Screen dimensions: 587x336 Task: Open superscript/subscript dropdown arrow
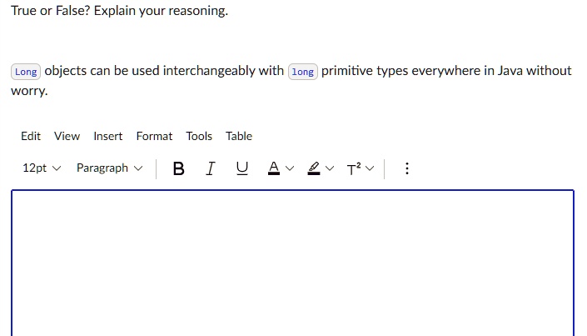[x=370, y=168]
